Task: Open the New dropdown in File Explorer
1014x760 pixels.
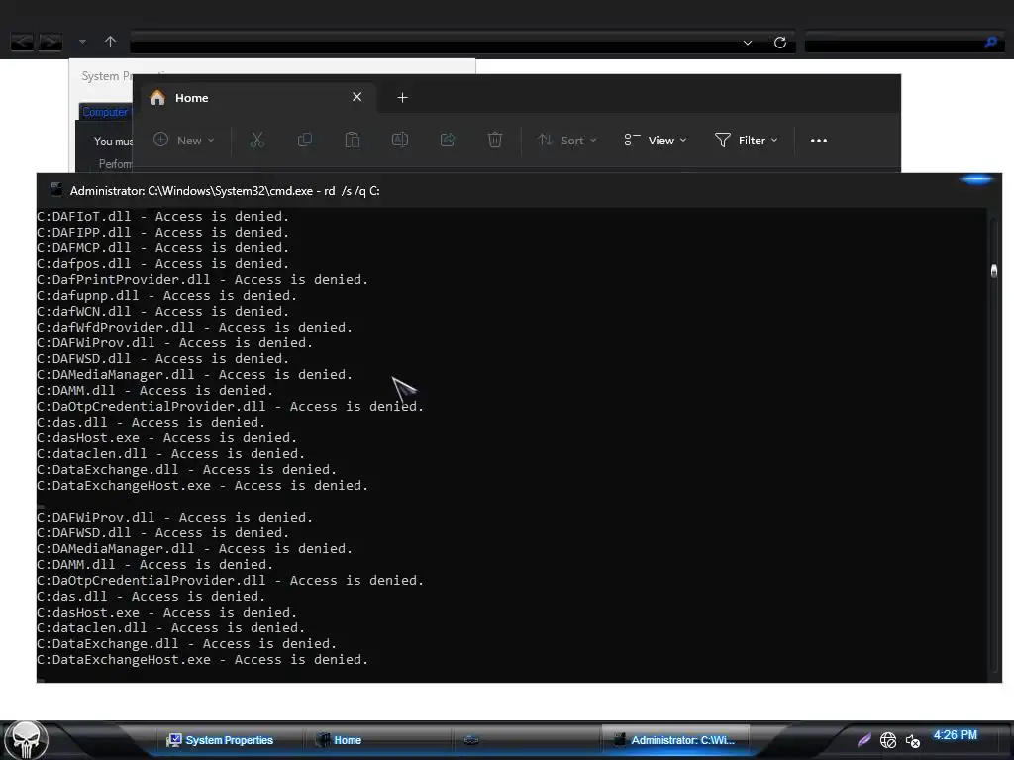Action: [183, 141]
